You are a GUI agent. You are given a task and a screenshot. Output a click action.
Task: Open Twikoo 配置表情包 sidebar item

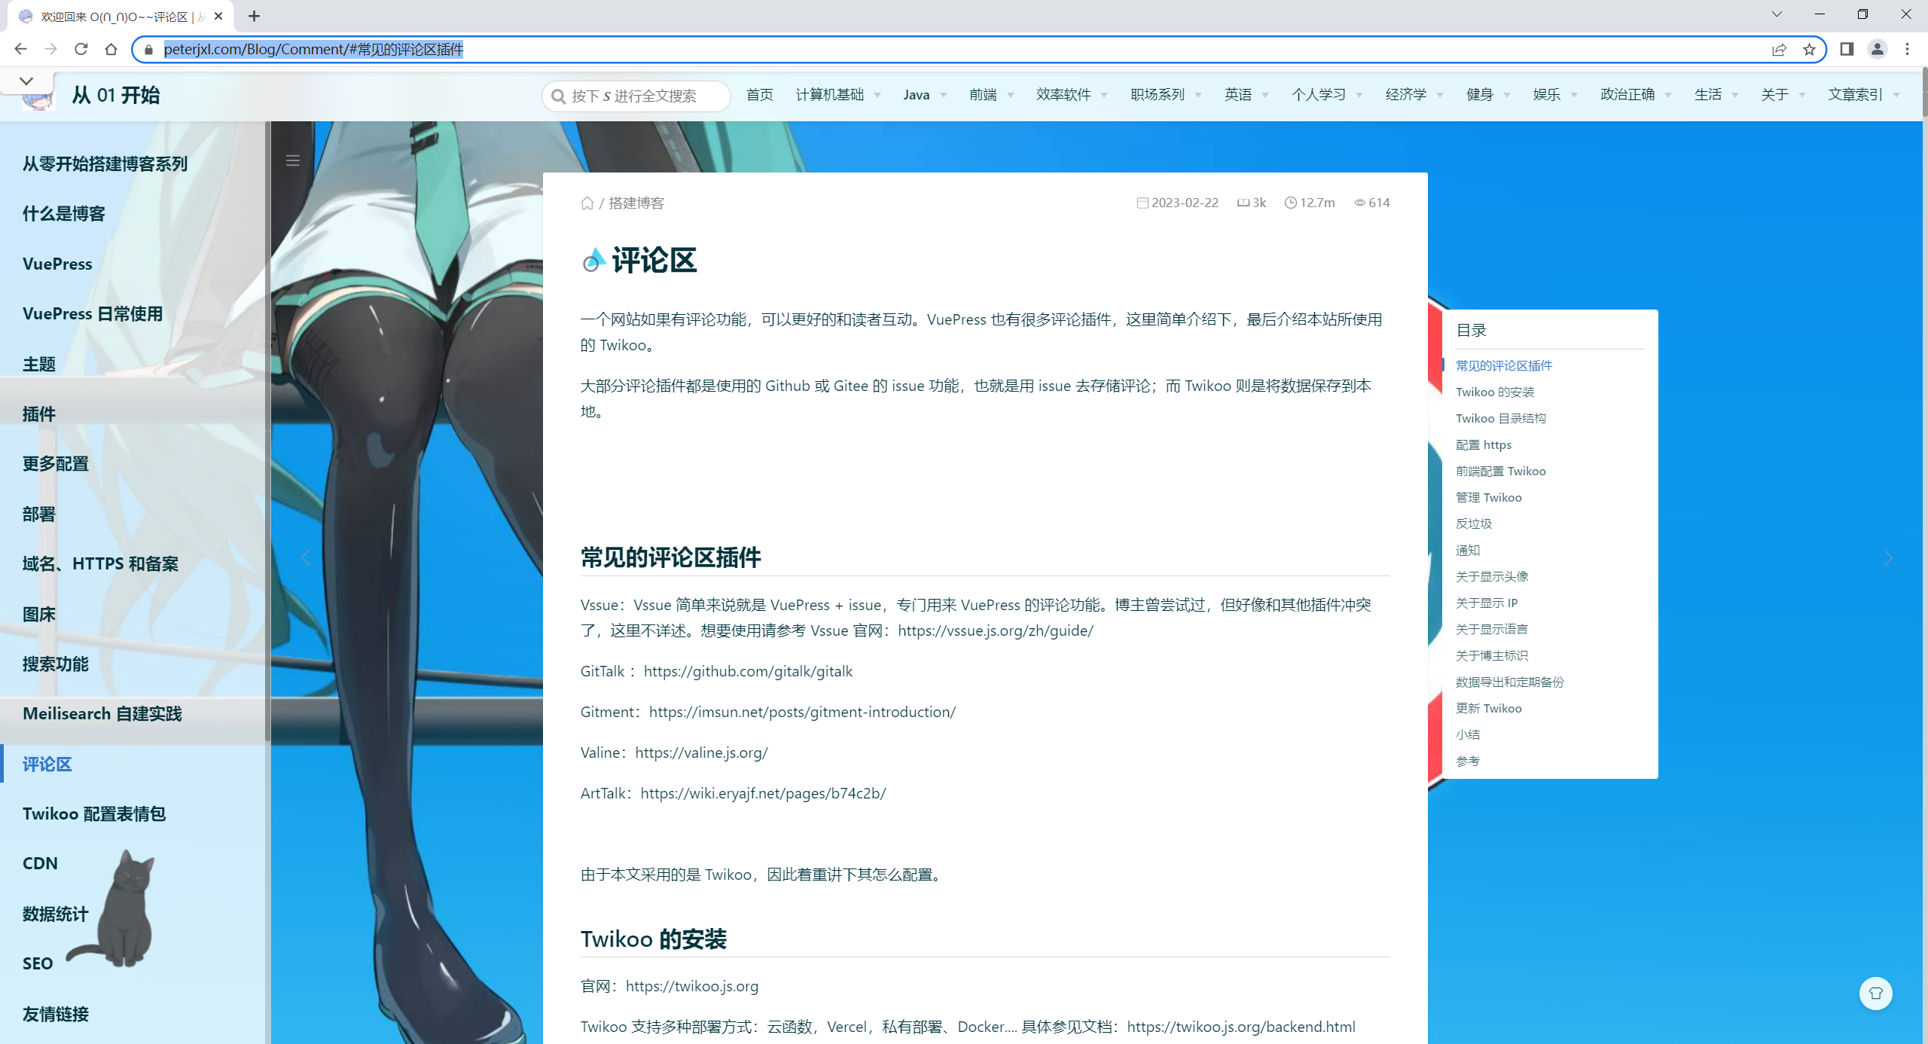click(94, 814)
